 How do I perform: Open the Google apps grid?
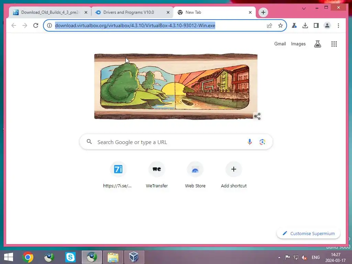[x=334, y=44]
